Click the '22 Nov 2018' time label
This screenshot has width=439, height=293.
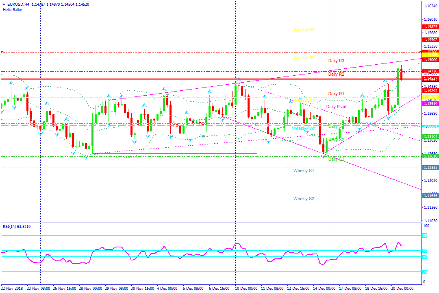click(12, 288)
